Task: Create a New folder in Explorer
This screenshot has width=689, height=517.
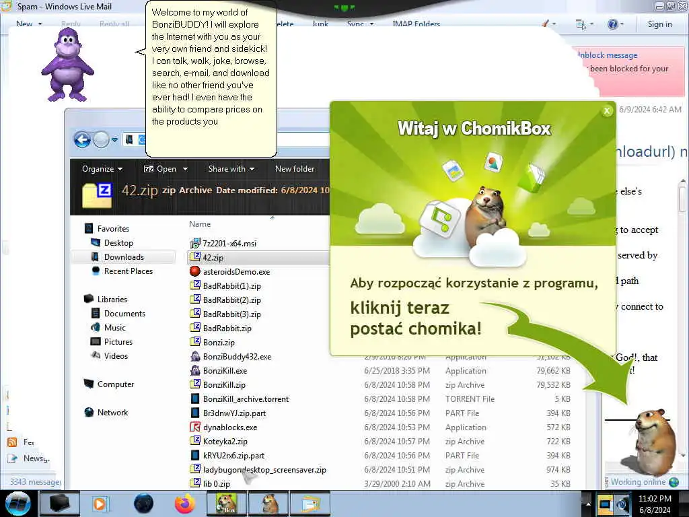Action: point(295,169)
